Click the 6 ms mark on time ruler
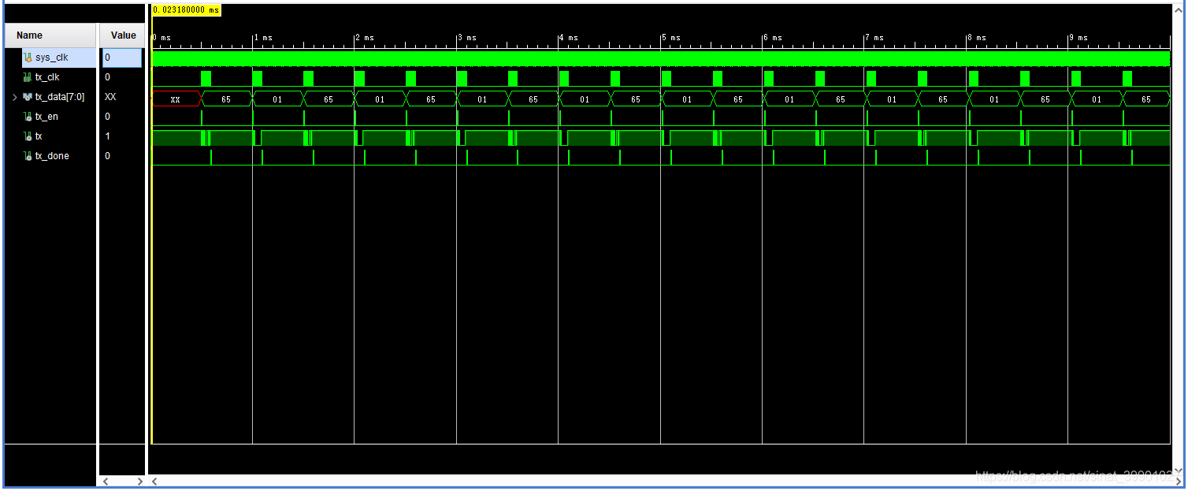 pyautogui.click(x=773, y=38)
